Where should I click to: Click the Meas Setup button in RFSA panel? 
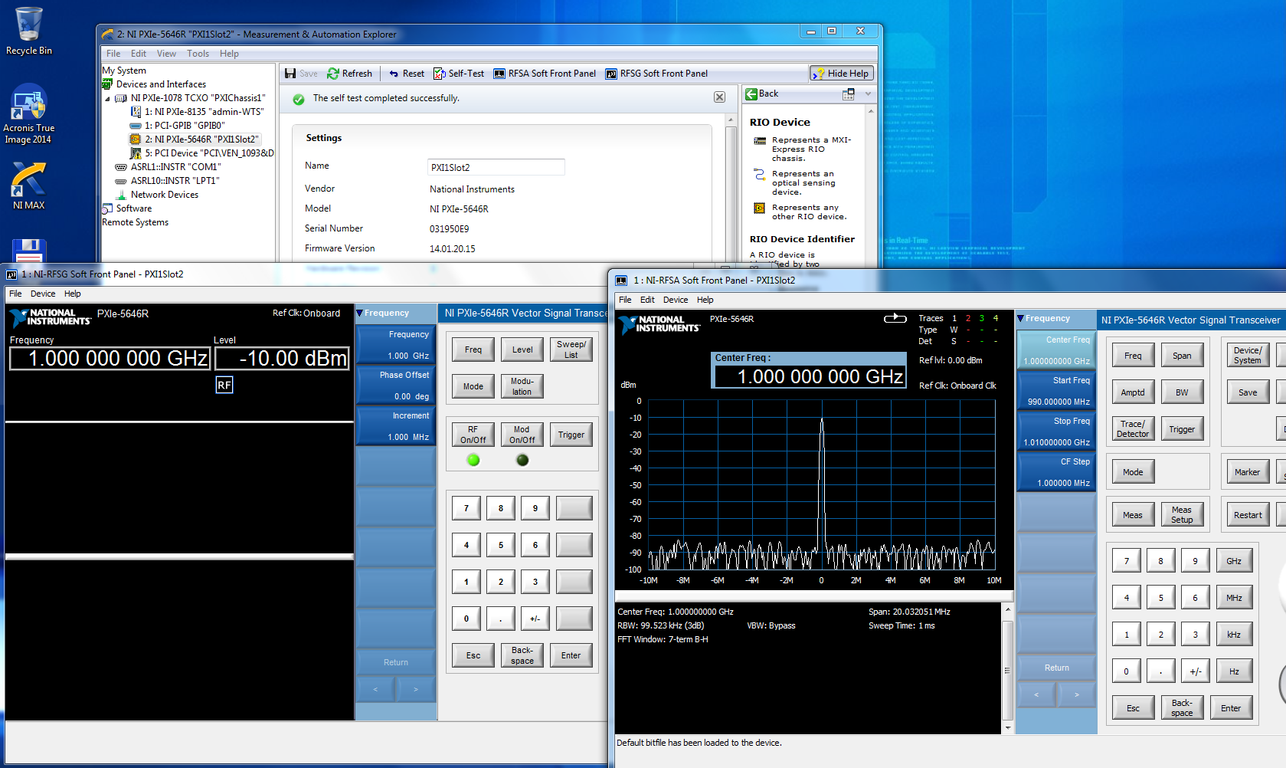(1182, 515)
